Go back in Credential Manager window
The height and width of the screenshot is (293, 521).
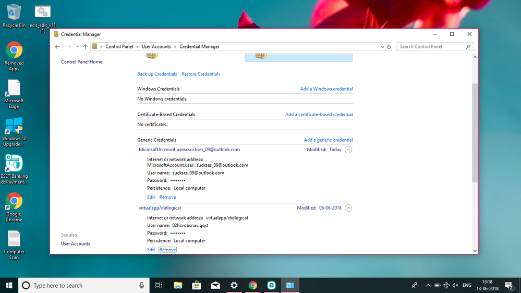point(57,46)
